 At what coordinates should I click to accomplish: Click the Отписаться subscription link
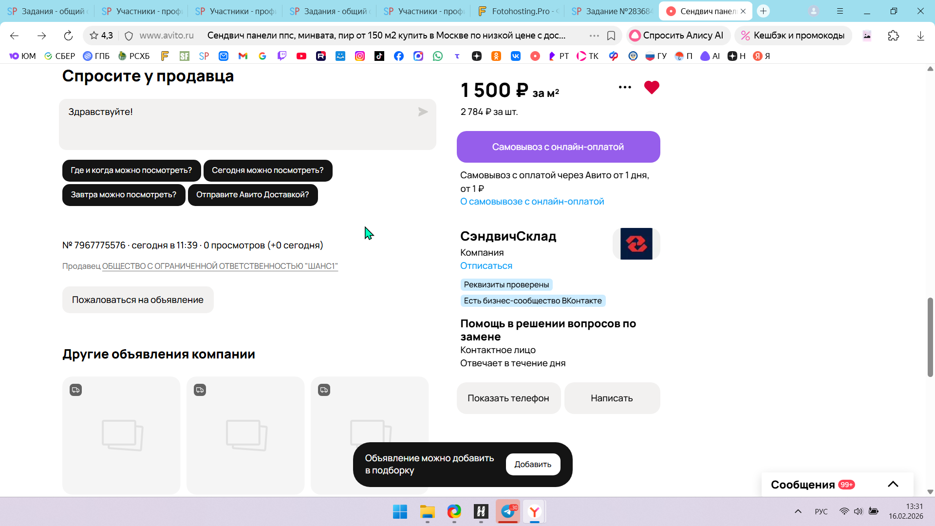coord(486,266)
